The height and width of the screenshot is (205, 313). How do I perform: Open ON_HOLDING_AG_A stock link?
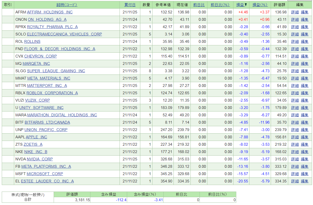[47, 20]
